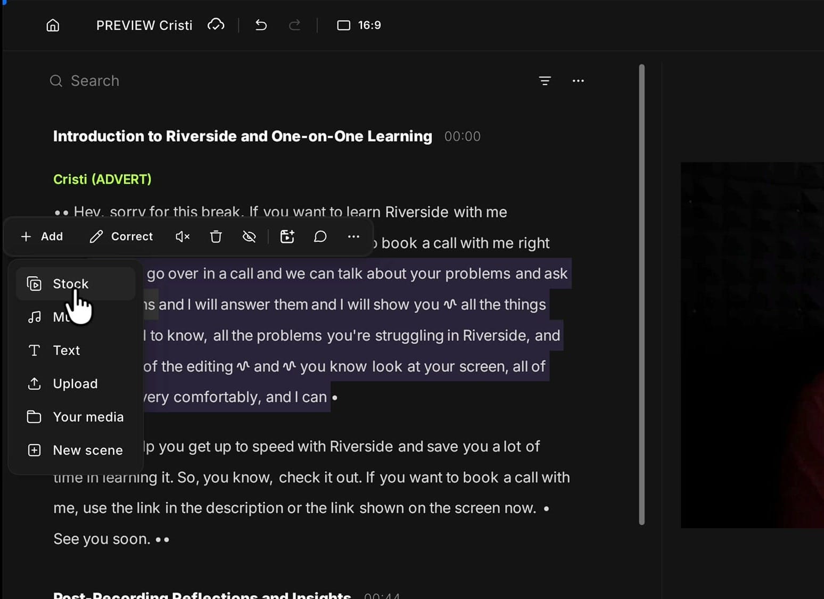The image size is (824, 599).
Task: Go to home via house icon
Action: tap(53, 25)
